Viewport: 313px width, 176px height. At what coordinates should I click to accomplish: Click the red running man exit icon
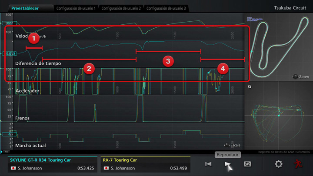[x=298, y=164]
